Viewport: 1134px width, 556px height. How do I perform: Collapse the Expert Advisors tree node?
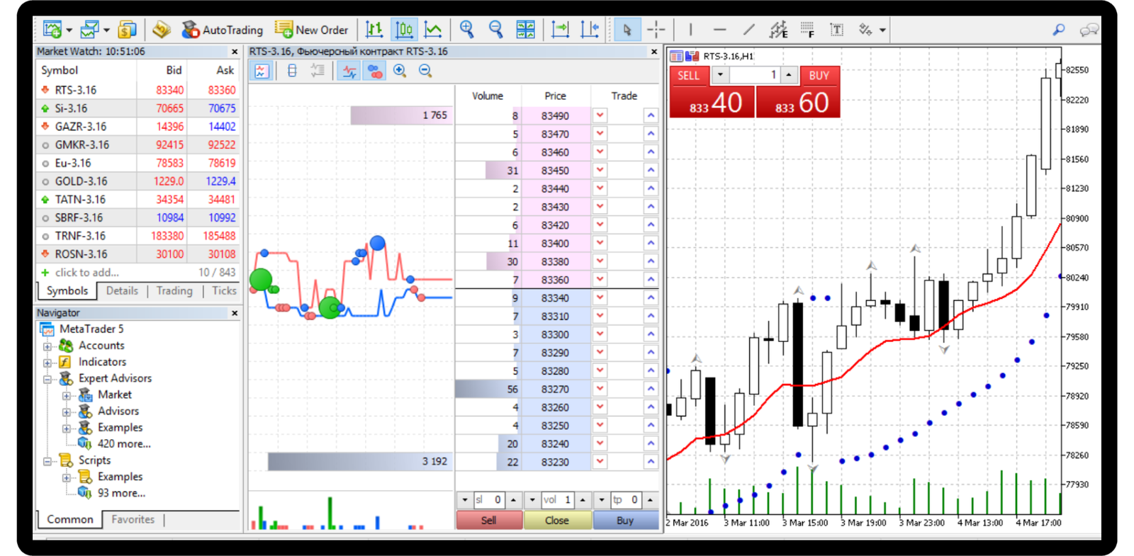click(x=47, y=379)
